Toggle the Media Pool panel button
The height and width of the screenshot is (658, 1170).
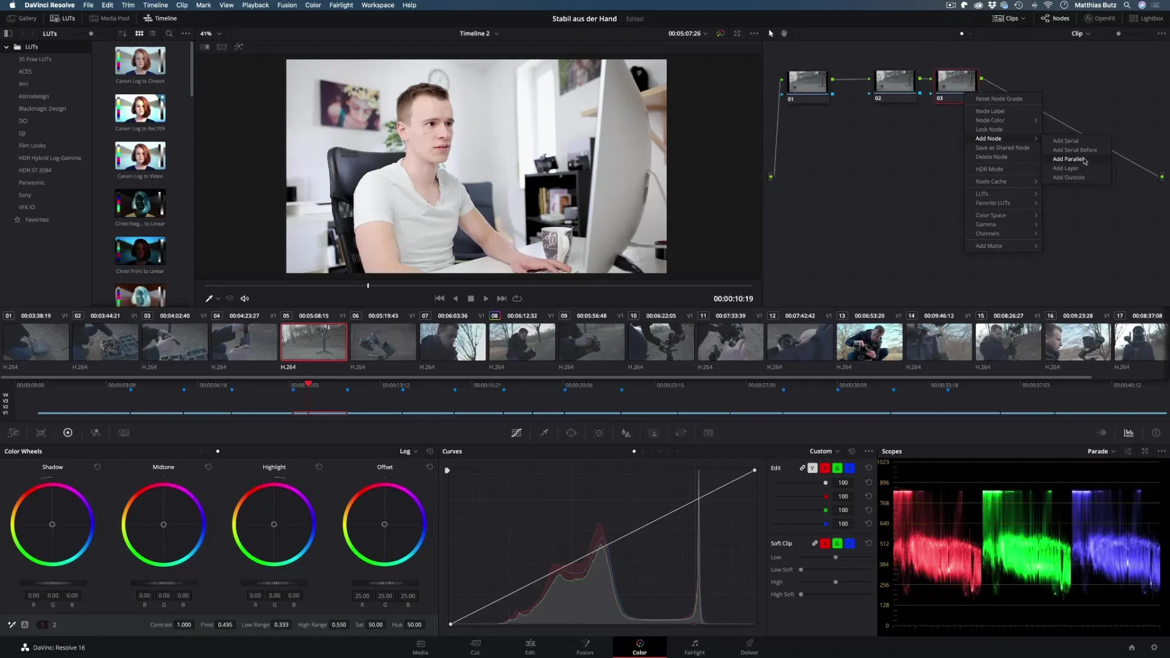110,18
